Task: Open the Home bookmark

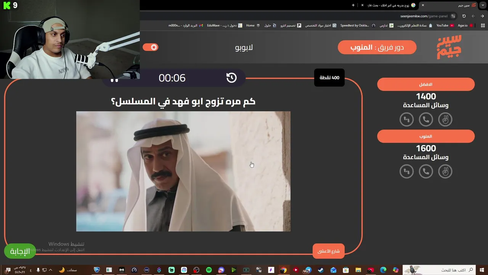Action: point(253,26)
